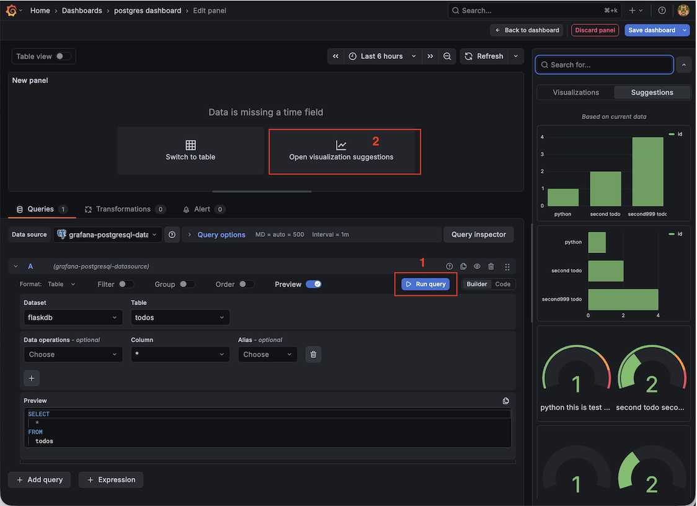697x506 pixels.
Task: Shift time range forward with double right arrows
Action: click(x=430, y=56)
